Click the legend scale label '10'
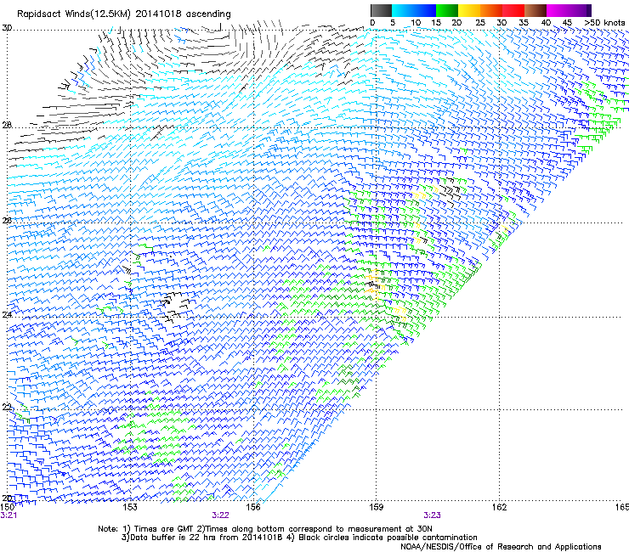Screen dimensions: 629x552 tap(416, 23)
